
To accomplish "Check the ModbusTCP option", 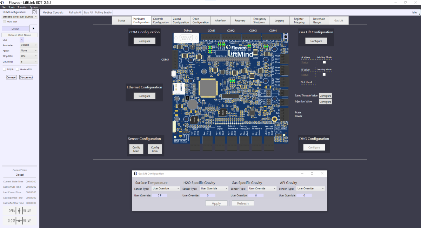I will (17, 69).
